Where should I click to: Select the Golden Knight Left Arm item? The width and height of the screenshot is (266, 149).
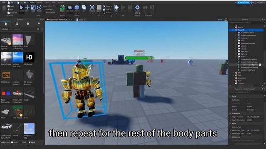249,59
